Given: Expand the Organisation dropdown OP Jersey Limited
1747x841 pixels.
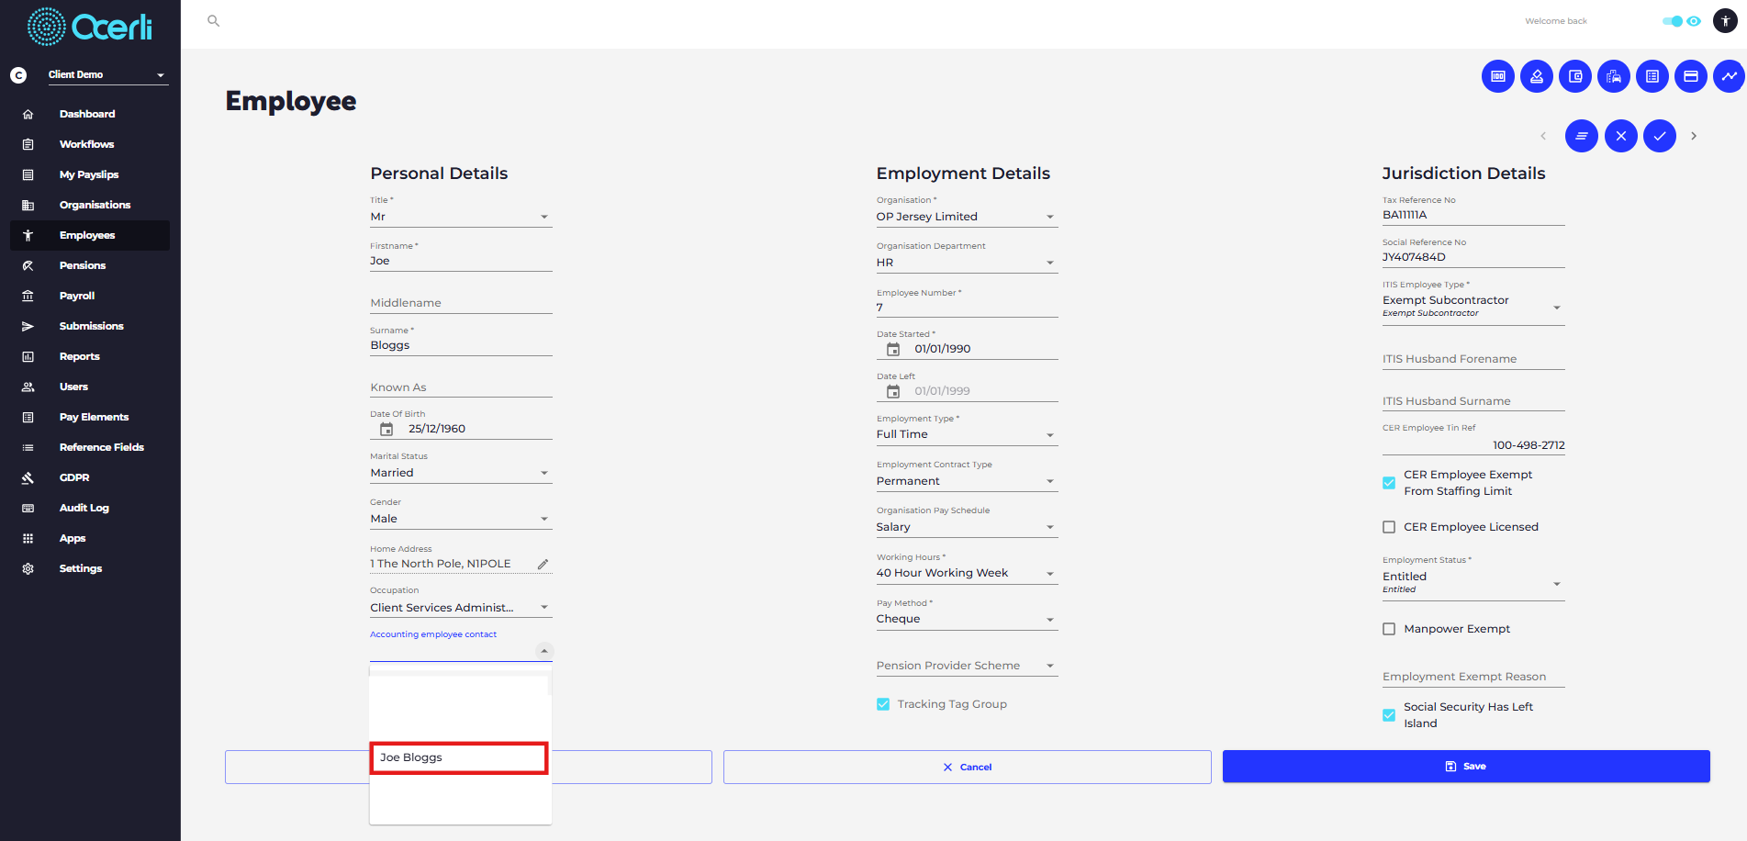Looking at the screenshot, I should click(967, 218).
